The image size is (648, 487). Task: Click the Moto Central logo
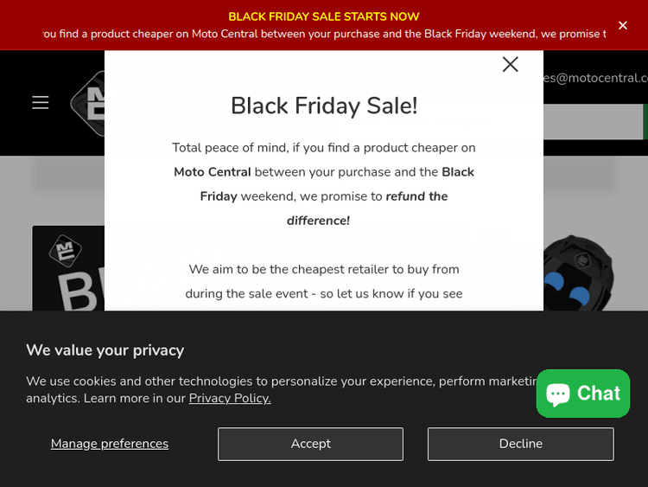[87, 104]
